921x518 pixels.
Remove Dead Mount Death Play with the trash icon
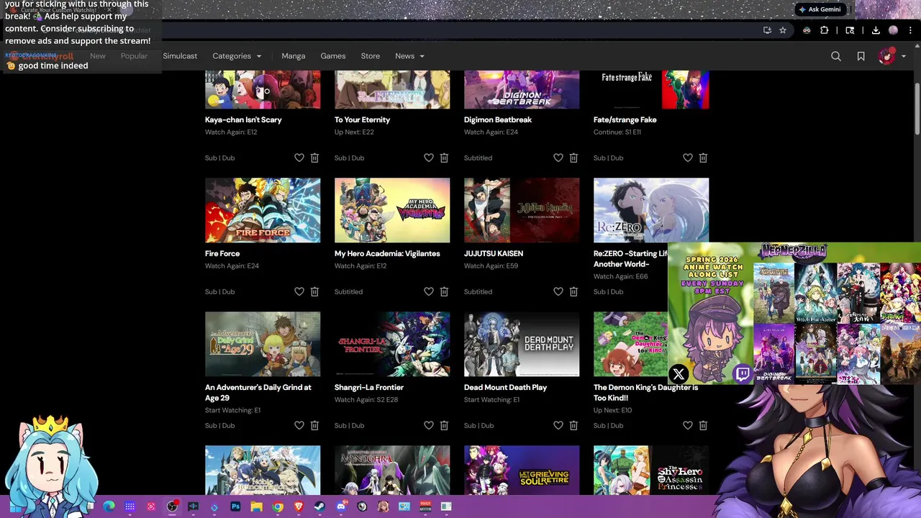click(573, 425)
